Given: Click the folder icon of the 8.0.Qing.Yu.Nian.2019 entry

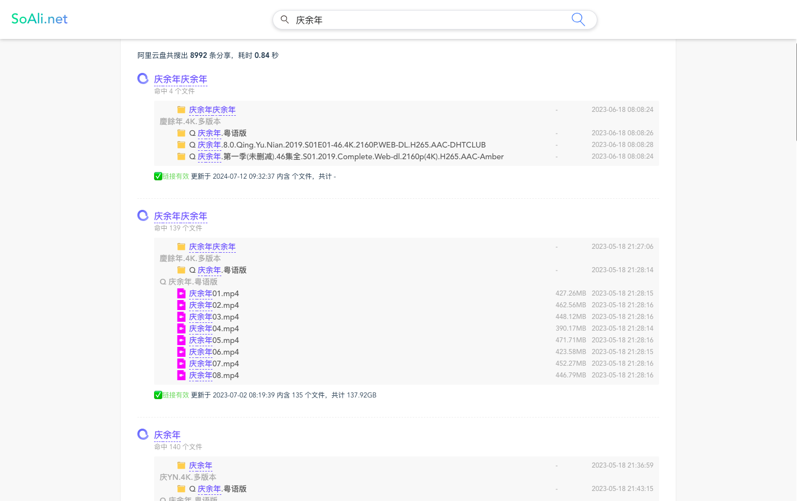Looking at the screenshot, I should pos(181,145).
